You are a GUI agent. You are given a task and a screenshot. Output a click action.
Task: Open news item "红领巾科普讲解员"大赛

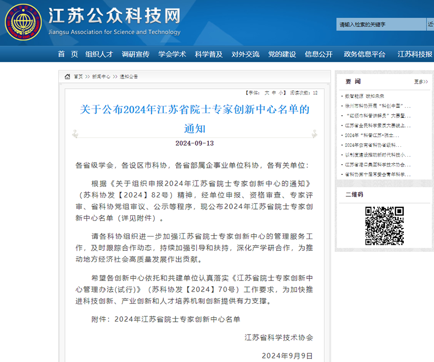pos(377,116)
